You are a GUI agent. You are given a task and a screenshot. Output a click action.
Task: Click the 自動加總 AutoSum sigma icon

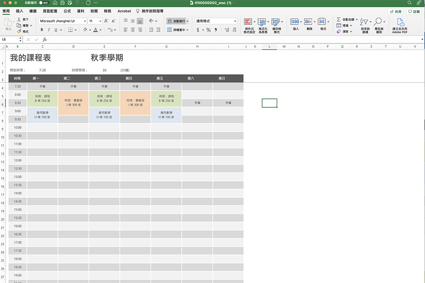pyautogui.click(x=339, y=20)
